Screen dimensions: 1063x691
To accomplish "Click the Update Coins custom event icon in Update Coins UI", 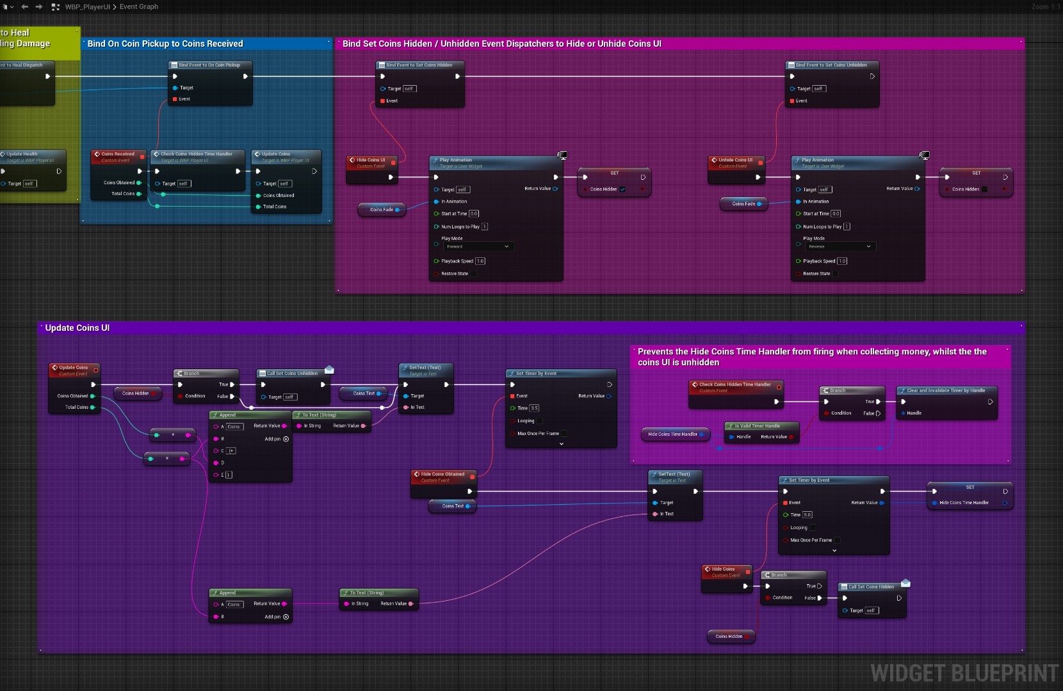I will (54, 367).
